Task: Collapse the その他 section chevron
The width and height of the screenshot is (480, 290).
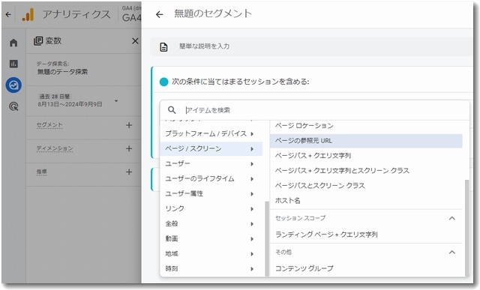Action: (x=451, y=252)
